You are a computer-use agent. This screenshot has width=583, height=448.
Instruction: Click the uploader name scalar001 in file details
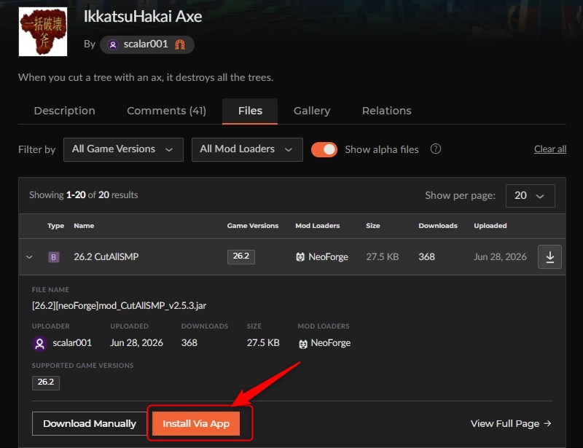pyautogui.click(x=72, y=343)
